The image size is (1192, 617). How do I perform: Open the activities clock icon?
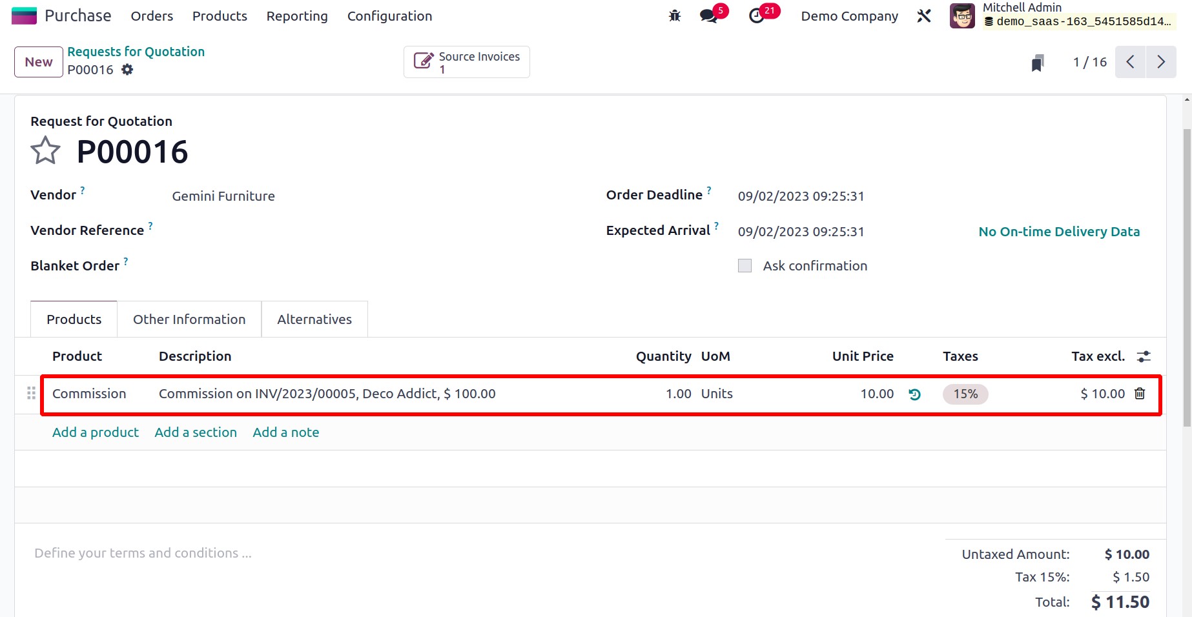pyautogui.click(x=757, y=16)
